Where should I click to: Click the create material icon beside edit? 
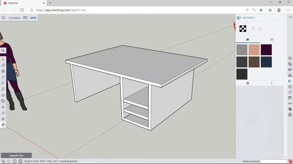point(260,28)
